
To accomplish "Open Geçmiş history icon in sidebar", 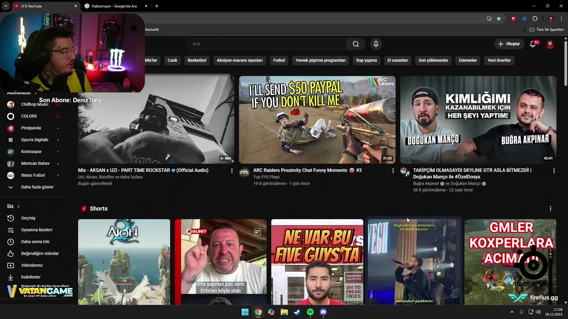I will click(11, 218).
